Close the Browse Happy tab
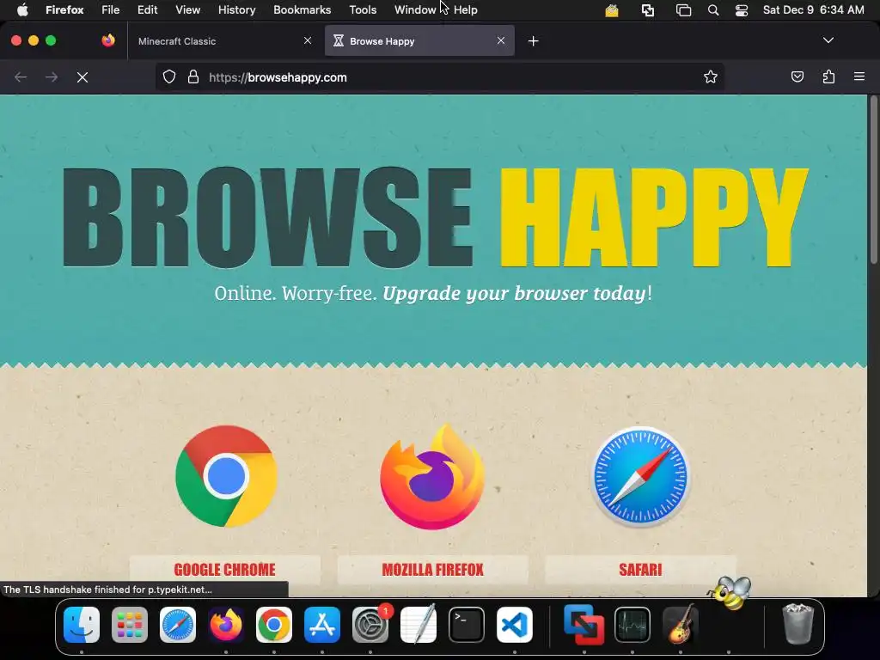Viewport: 880px width, 660px height. pyautogui.click(x=501, y=40)
